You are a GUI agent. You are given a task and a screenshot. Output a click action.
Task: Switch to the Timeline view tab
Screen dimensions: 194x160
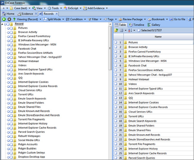point(137,25)
